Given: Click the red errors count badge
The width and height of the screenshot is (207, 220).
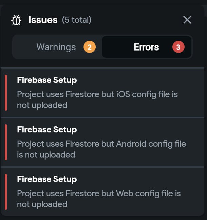Looking at the screenshot, I should click(178, 47).
